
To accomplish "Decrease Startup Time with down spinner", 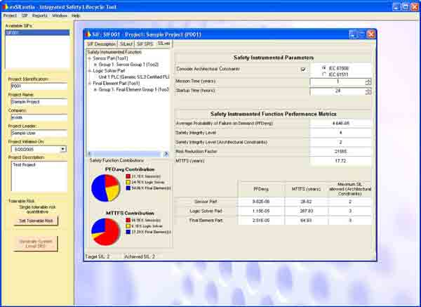I will click(368, 93).
